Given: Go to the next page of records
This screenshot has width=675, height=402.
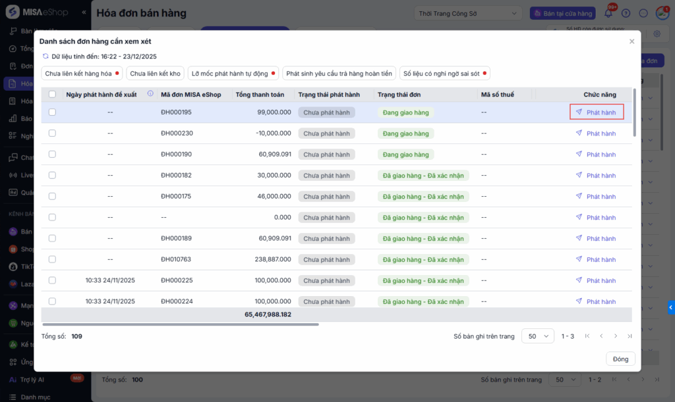Looking at the screenshot, I should (x=616, y=336).
